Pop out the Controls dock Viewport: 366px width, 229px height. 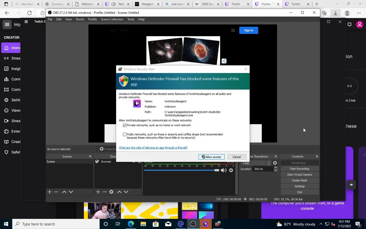point(317,156)
